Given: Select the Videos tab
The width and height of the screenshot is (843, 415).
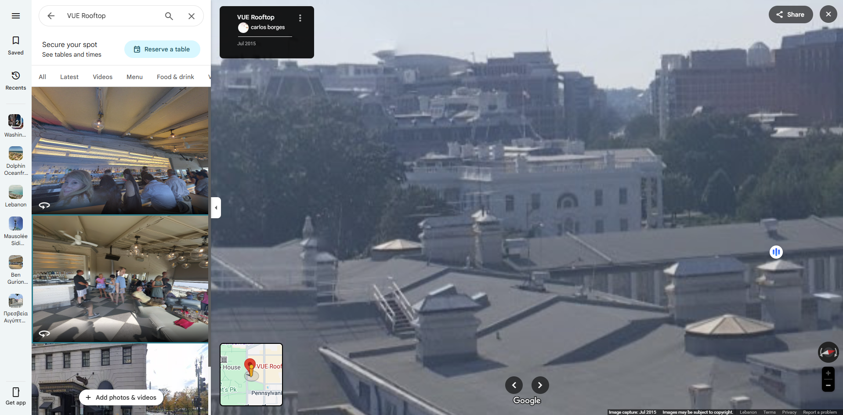Looking at the screenshot, I should pyautogui.click(x=102, y=77).
